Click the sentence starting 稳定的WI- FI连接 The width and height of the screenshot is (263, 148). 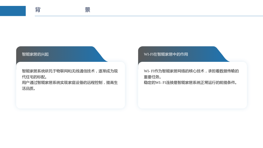(x=190, y=83)
